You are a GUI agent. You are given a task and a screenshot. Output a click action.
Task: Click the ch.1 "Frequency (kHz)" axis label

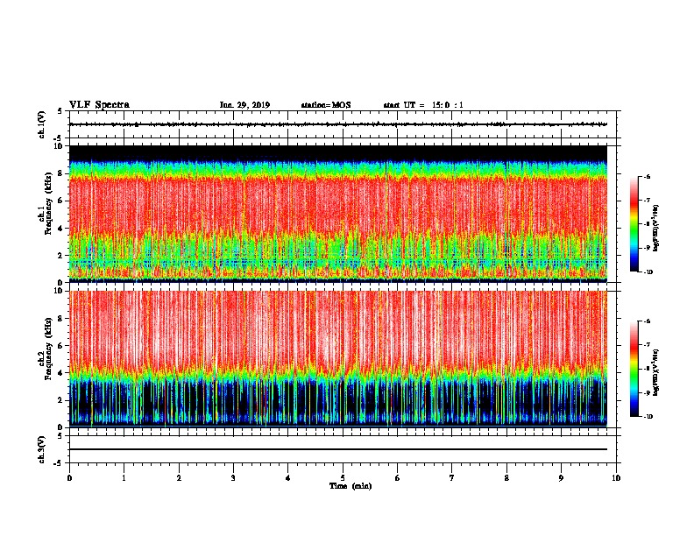pos(49,203)
